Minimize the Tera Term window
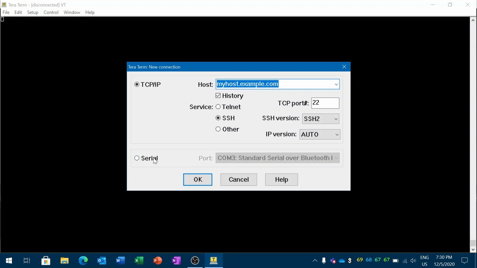 click(x=433, y=5)
